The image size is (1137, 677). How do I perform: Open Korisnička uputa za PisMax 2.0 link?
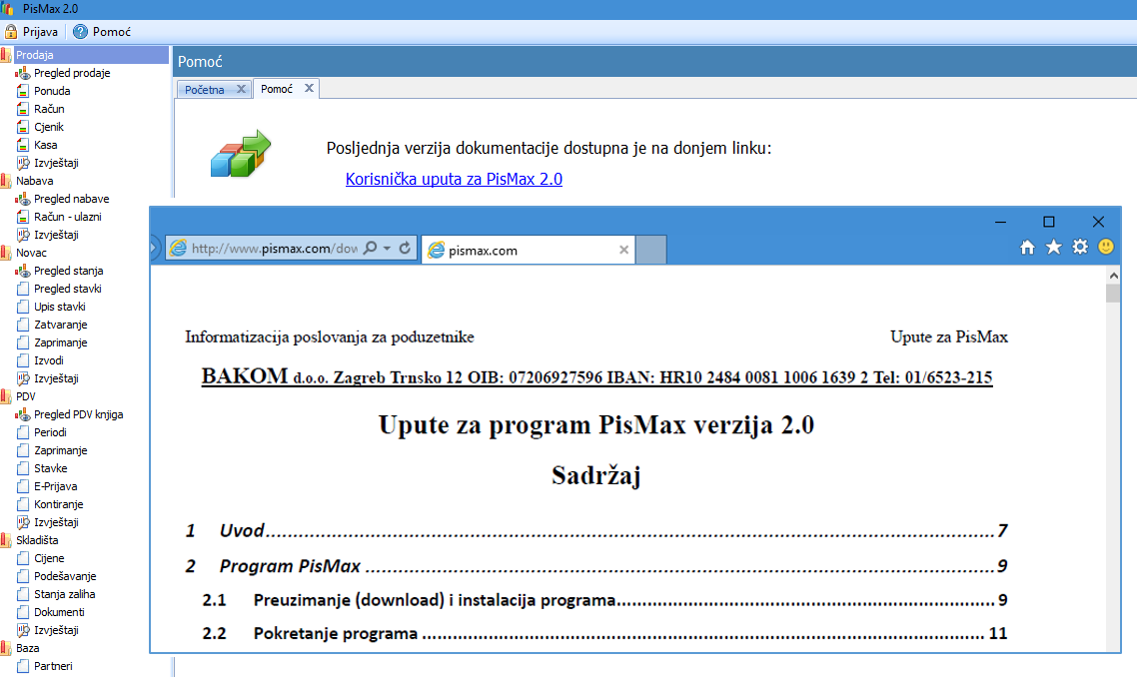454,179
